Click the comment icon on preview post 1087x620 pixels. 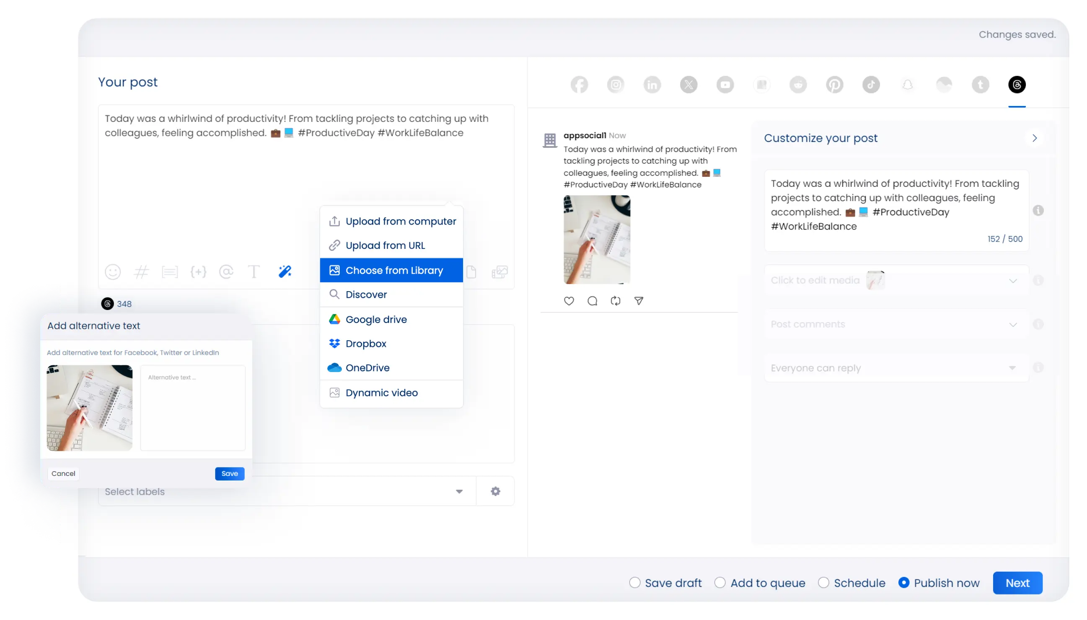click(x=592, y=301)
